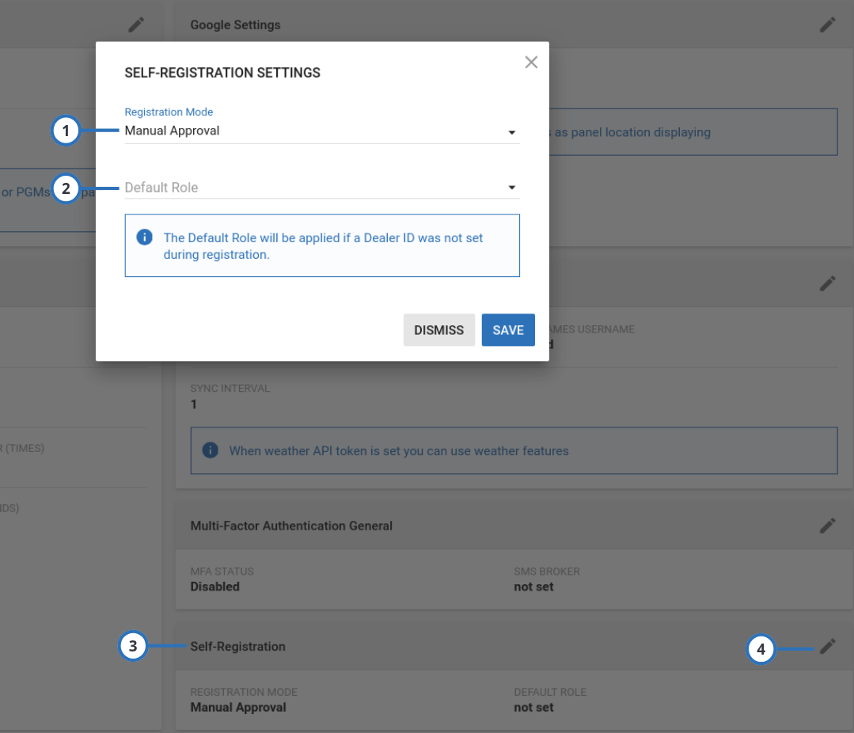This screenshot has height=733, width=854.
Task: Click the edit pencil above the Sync Interval section
Action: [x=828, y=283]
